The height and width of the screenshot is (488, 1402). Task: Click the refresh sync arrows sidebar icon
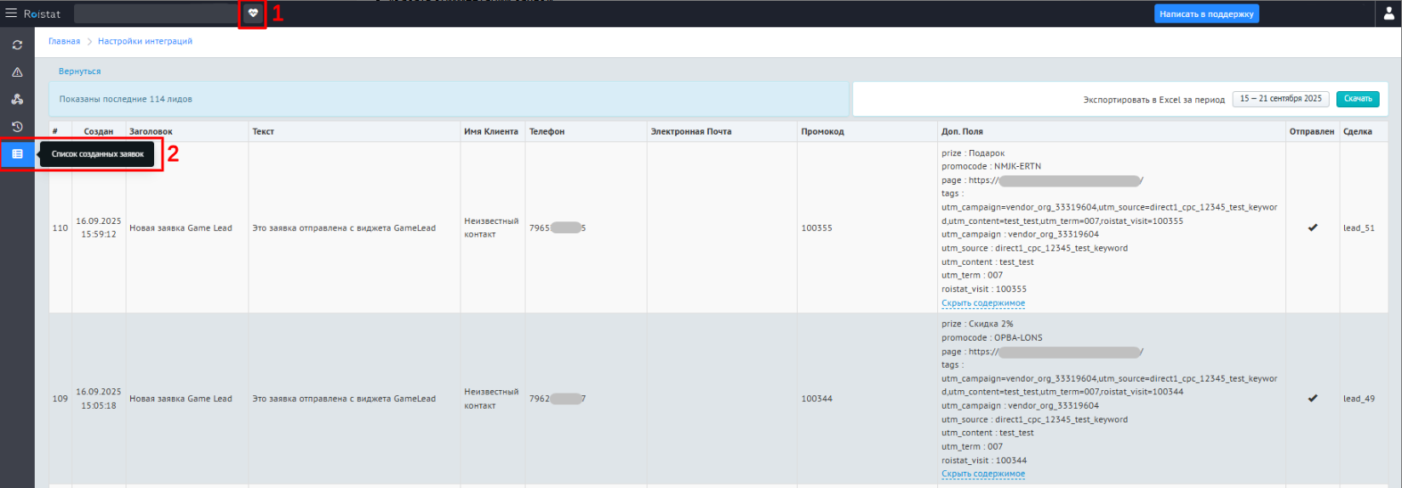[17, 45]
